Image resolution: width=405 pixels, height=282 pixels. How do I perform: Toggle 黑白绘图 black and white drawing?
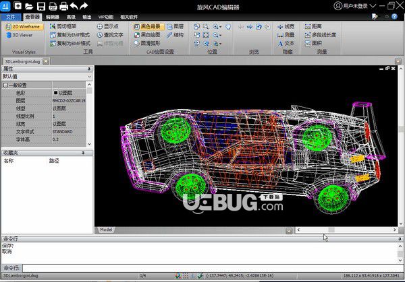147,35
